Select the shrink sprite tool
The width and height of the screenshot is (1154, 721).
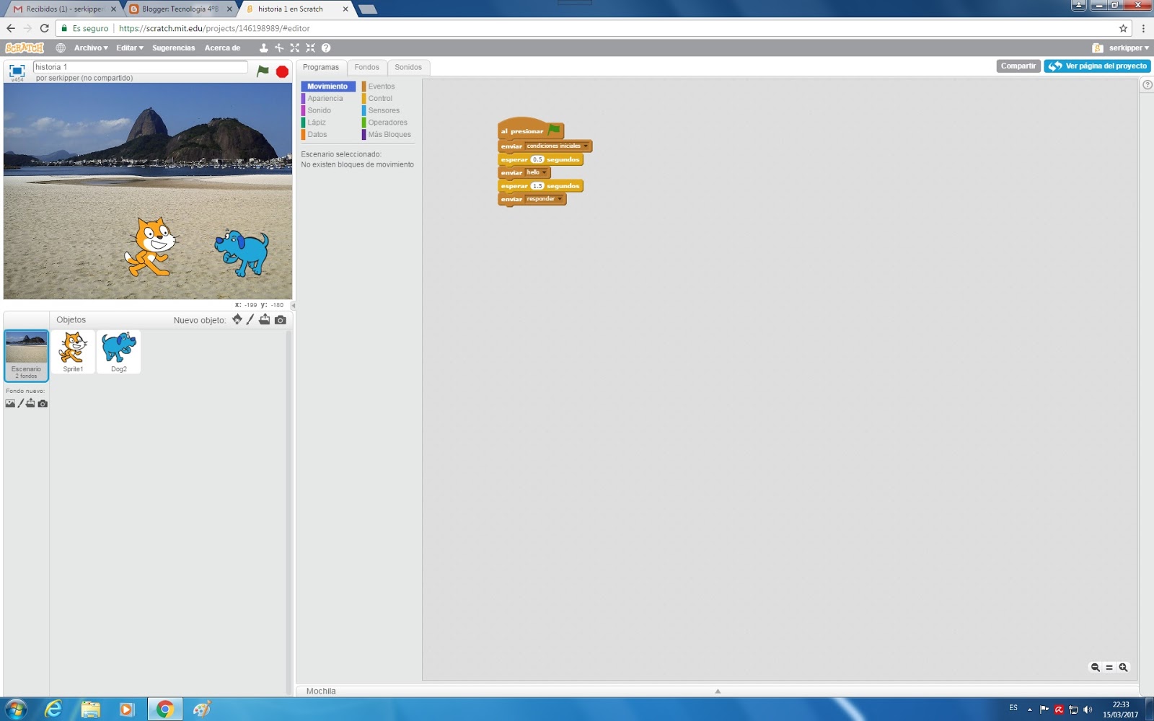coord(310,48)
